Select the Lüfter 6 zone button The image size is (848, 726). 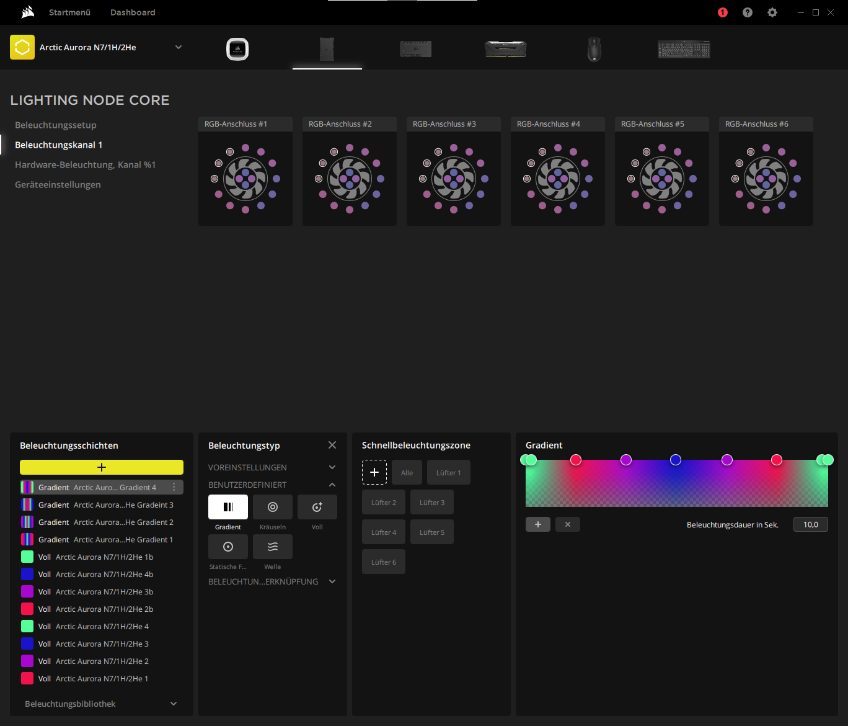[384, 562]
